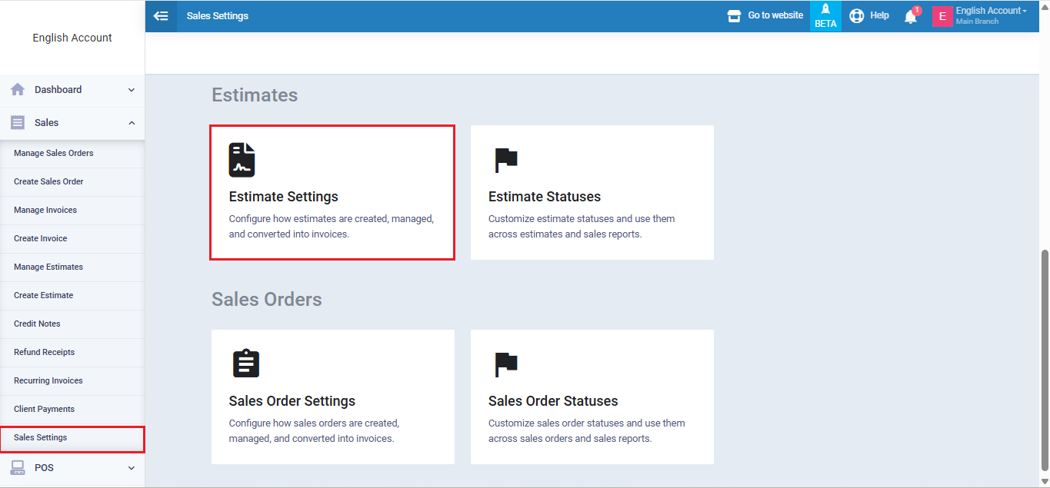1050x488 pixels.
Task: Open notifications bell icon
Action: [x=911, y=16]
